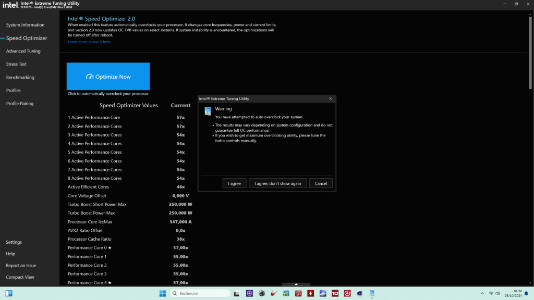
Task: Click the 'Core Voltage Offset' label
Action: pyautogui.click(x=87, y=196)
